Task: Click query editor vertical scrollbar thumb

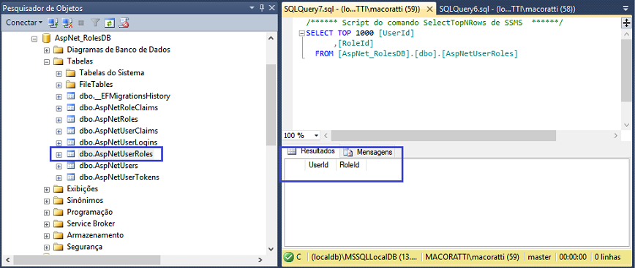Action: (x=626, y=69)
